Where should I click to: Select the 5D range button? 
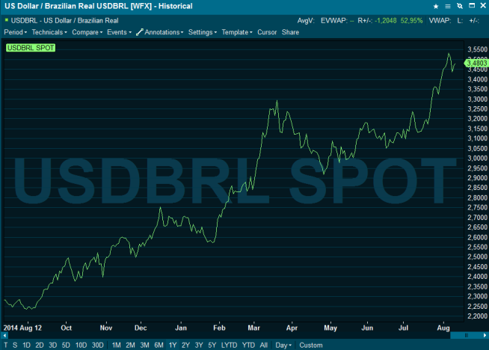[66, 345]
